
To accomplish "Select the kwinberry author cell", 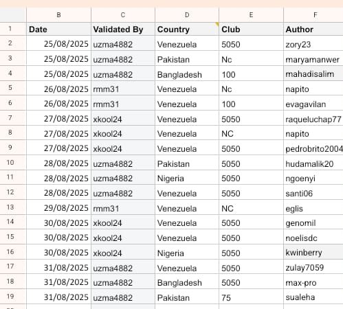I will pyautogui.click(x=313, y=252).
